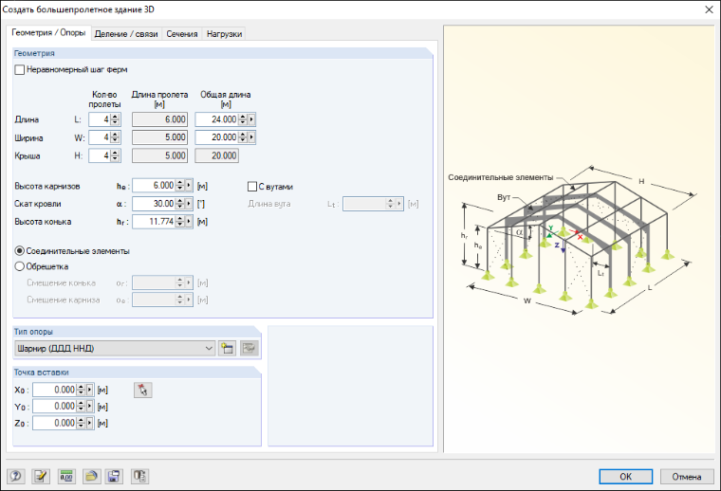The image size is (721, 491).
Task: Click the Отмена button
Action: pyautogui.click(x=687, y=476)
